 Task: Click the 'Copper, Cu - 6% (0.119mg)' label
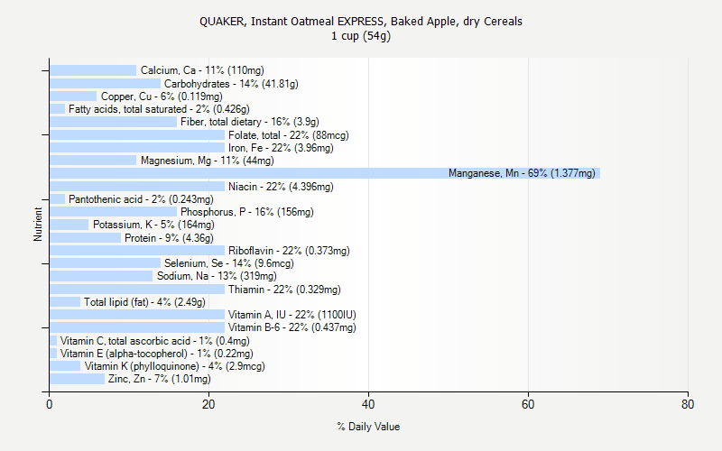(x=162, y=97)
